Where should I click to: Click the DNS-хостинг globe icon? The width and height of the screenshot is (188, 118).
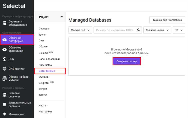(5, 69)
